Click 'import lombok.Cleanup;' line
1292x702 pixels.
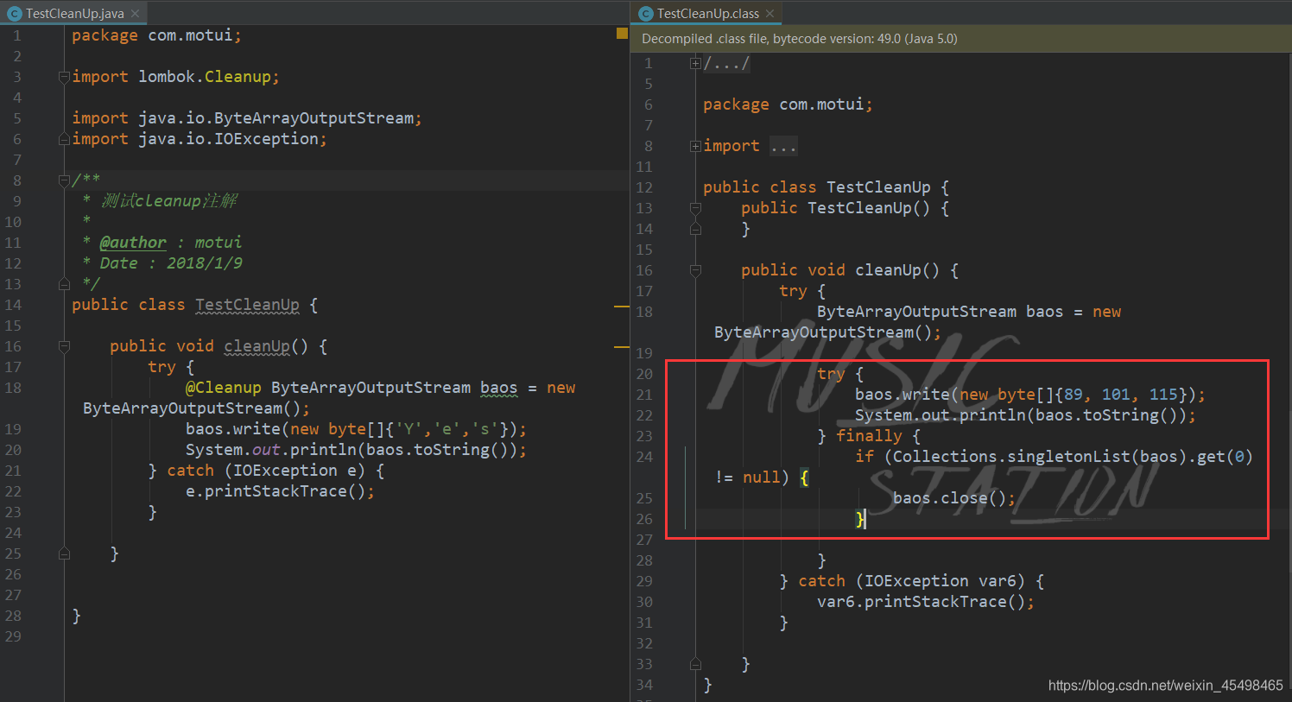point(175,77)
